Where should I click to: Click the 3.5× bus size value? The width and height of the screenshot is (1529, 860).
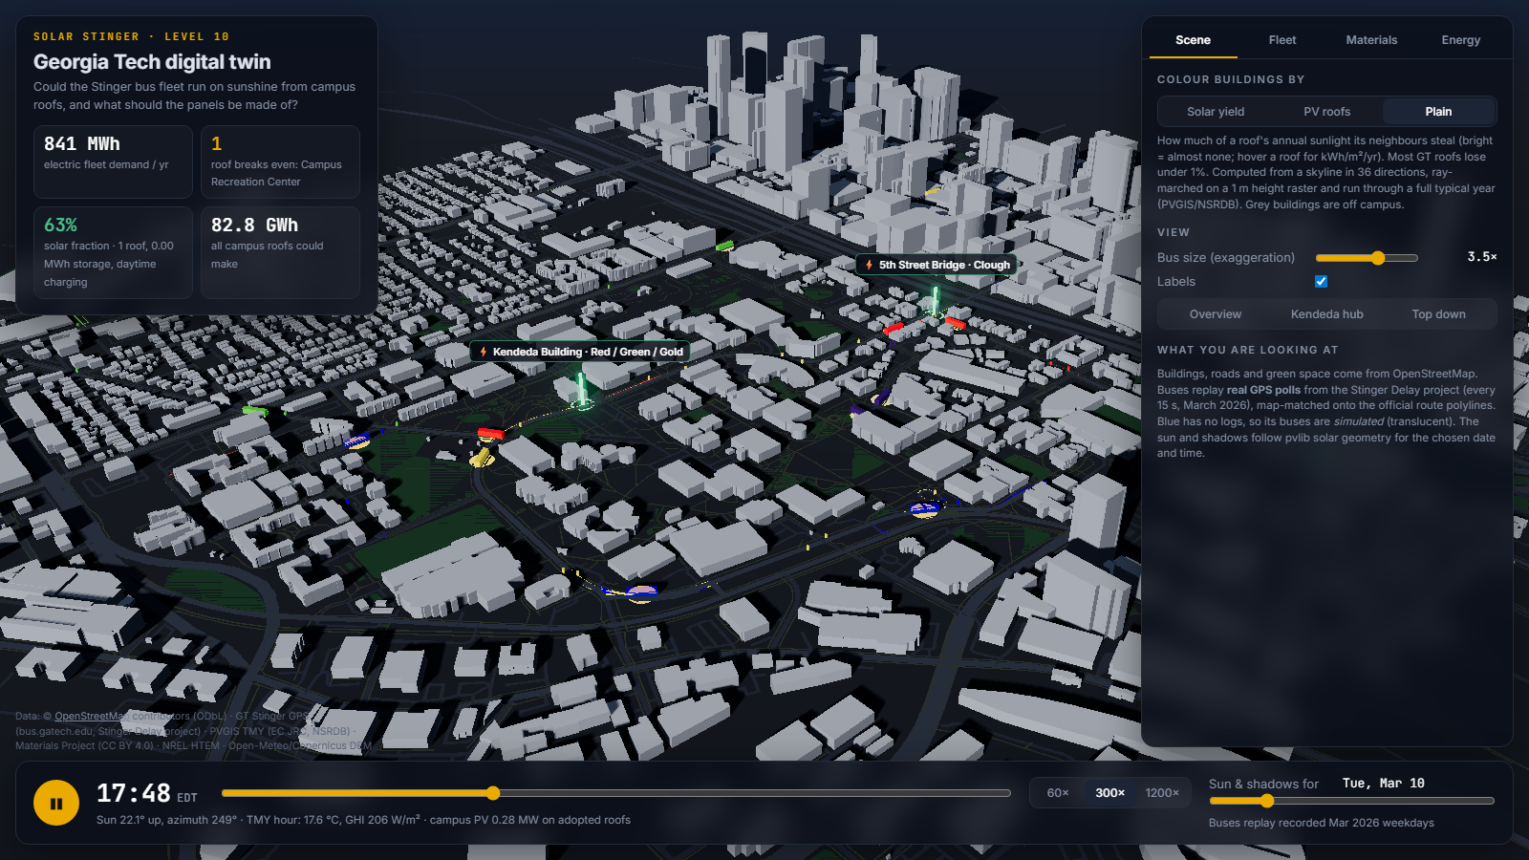coord(1482,257)
